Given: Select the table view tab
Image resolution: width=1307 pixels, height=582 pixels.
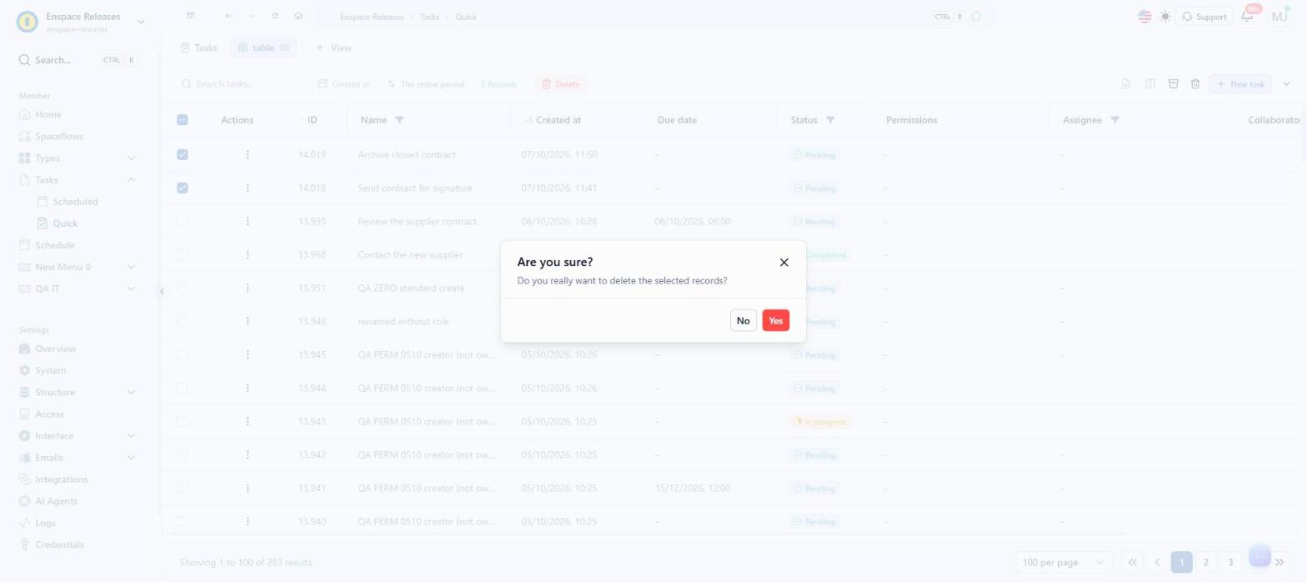Looking at the screenshot, I should (263, 48).
